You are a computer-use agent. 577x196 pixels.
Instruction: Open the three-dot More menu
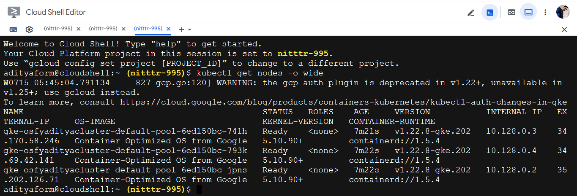click(545, 13)
